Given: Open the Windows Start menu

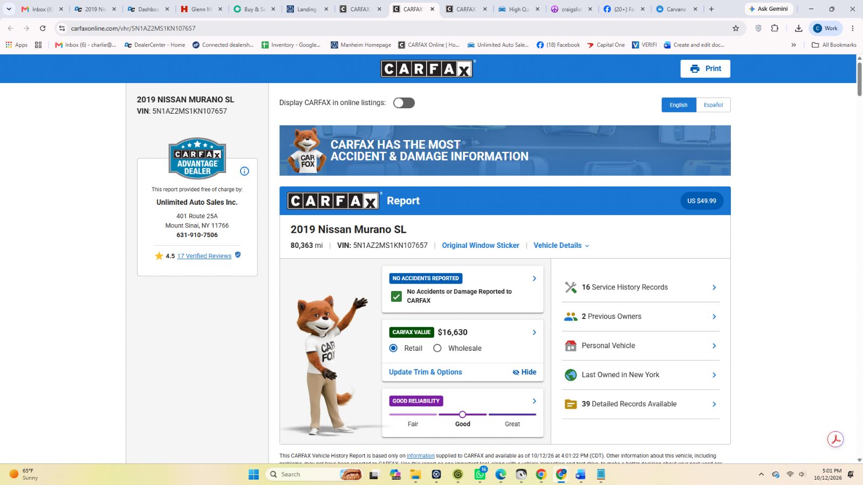Looking at the screenshot, I should (254, 474).
